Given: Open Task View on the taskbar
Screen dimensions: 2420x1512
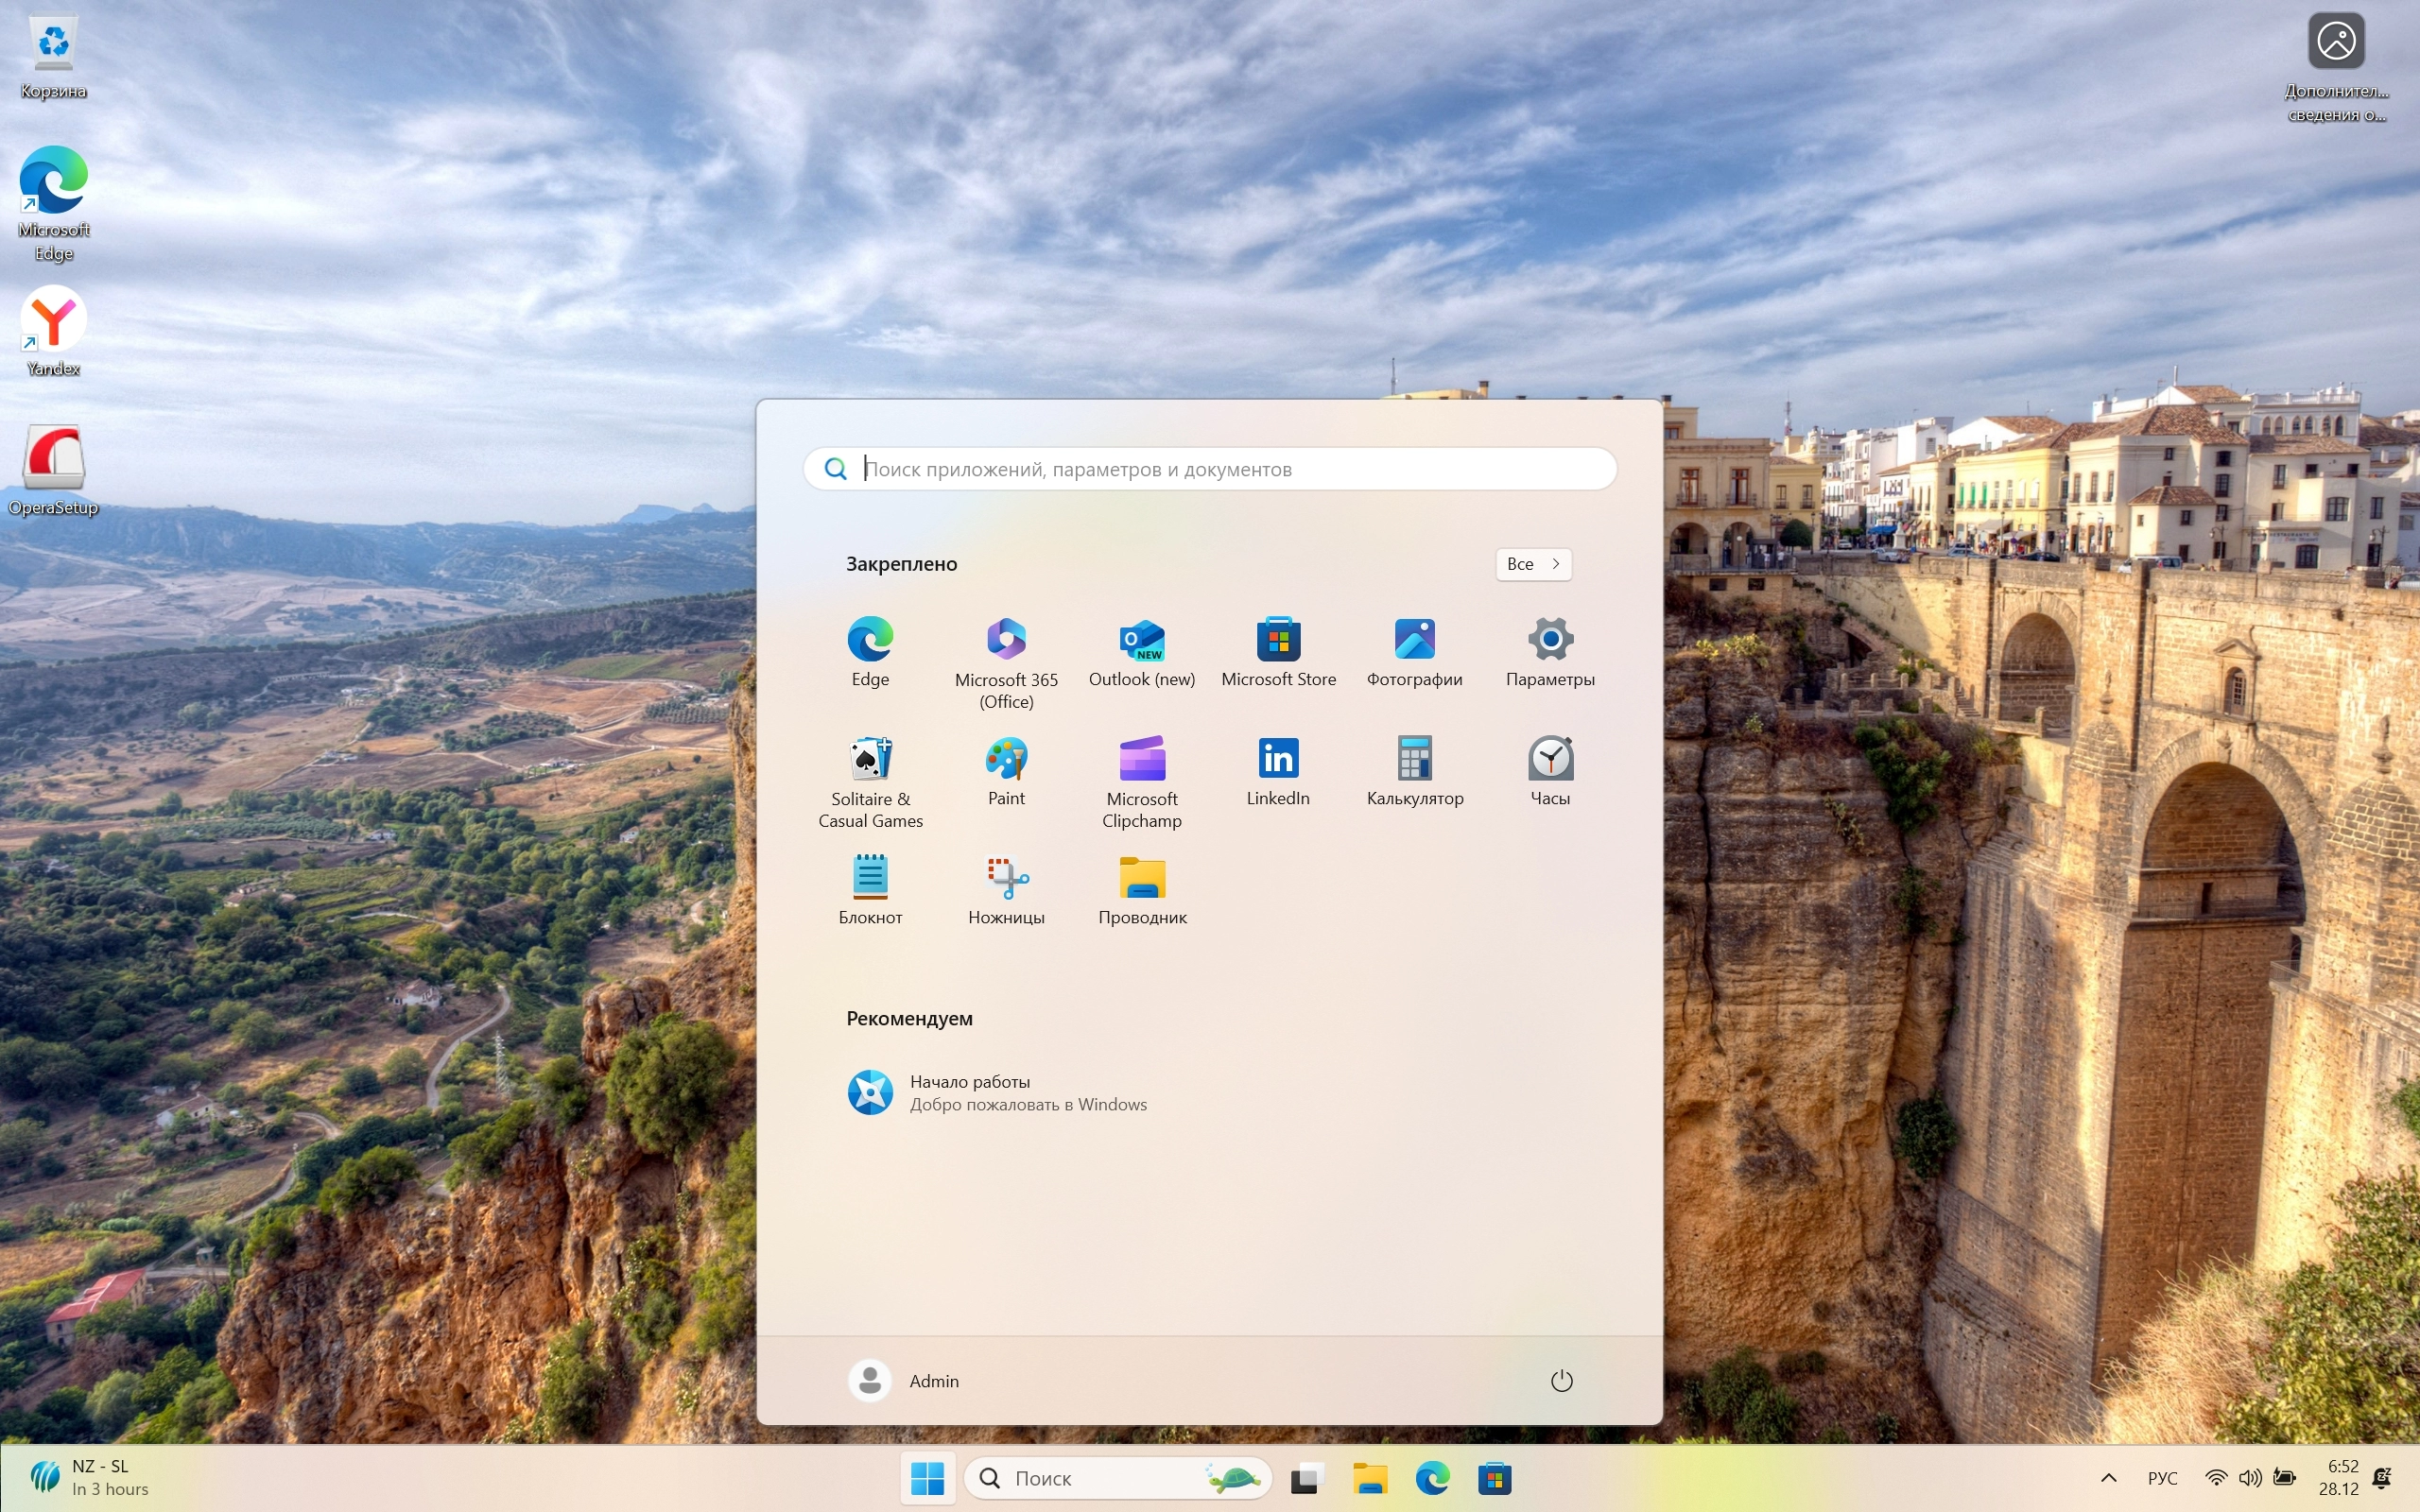Looking at the screenshot, I should (x=1306, y=1478).
